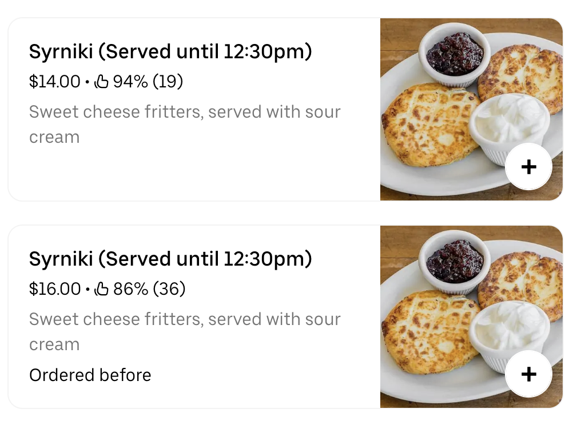This screenshot has width=581, height=425.
Task: Click the Ordered before label
Action: 89,375
